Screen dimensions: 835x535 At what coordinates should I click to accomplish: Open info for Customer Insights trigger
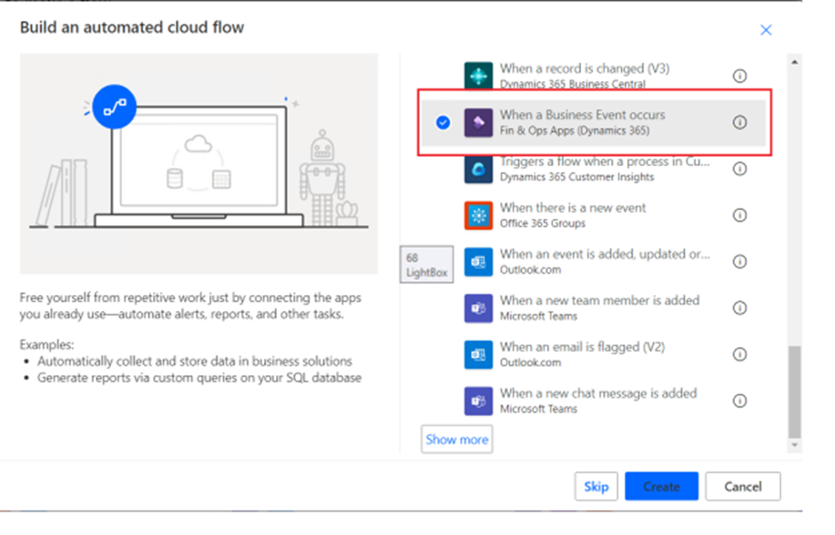(739, 168)
